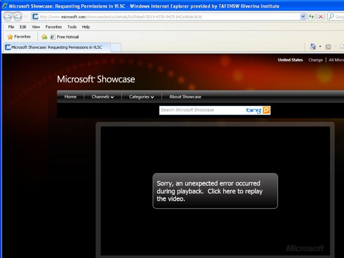Click the orange Bing search button
344x258 pixels.
tap(266, 110)
